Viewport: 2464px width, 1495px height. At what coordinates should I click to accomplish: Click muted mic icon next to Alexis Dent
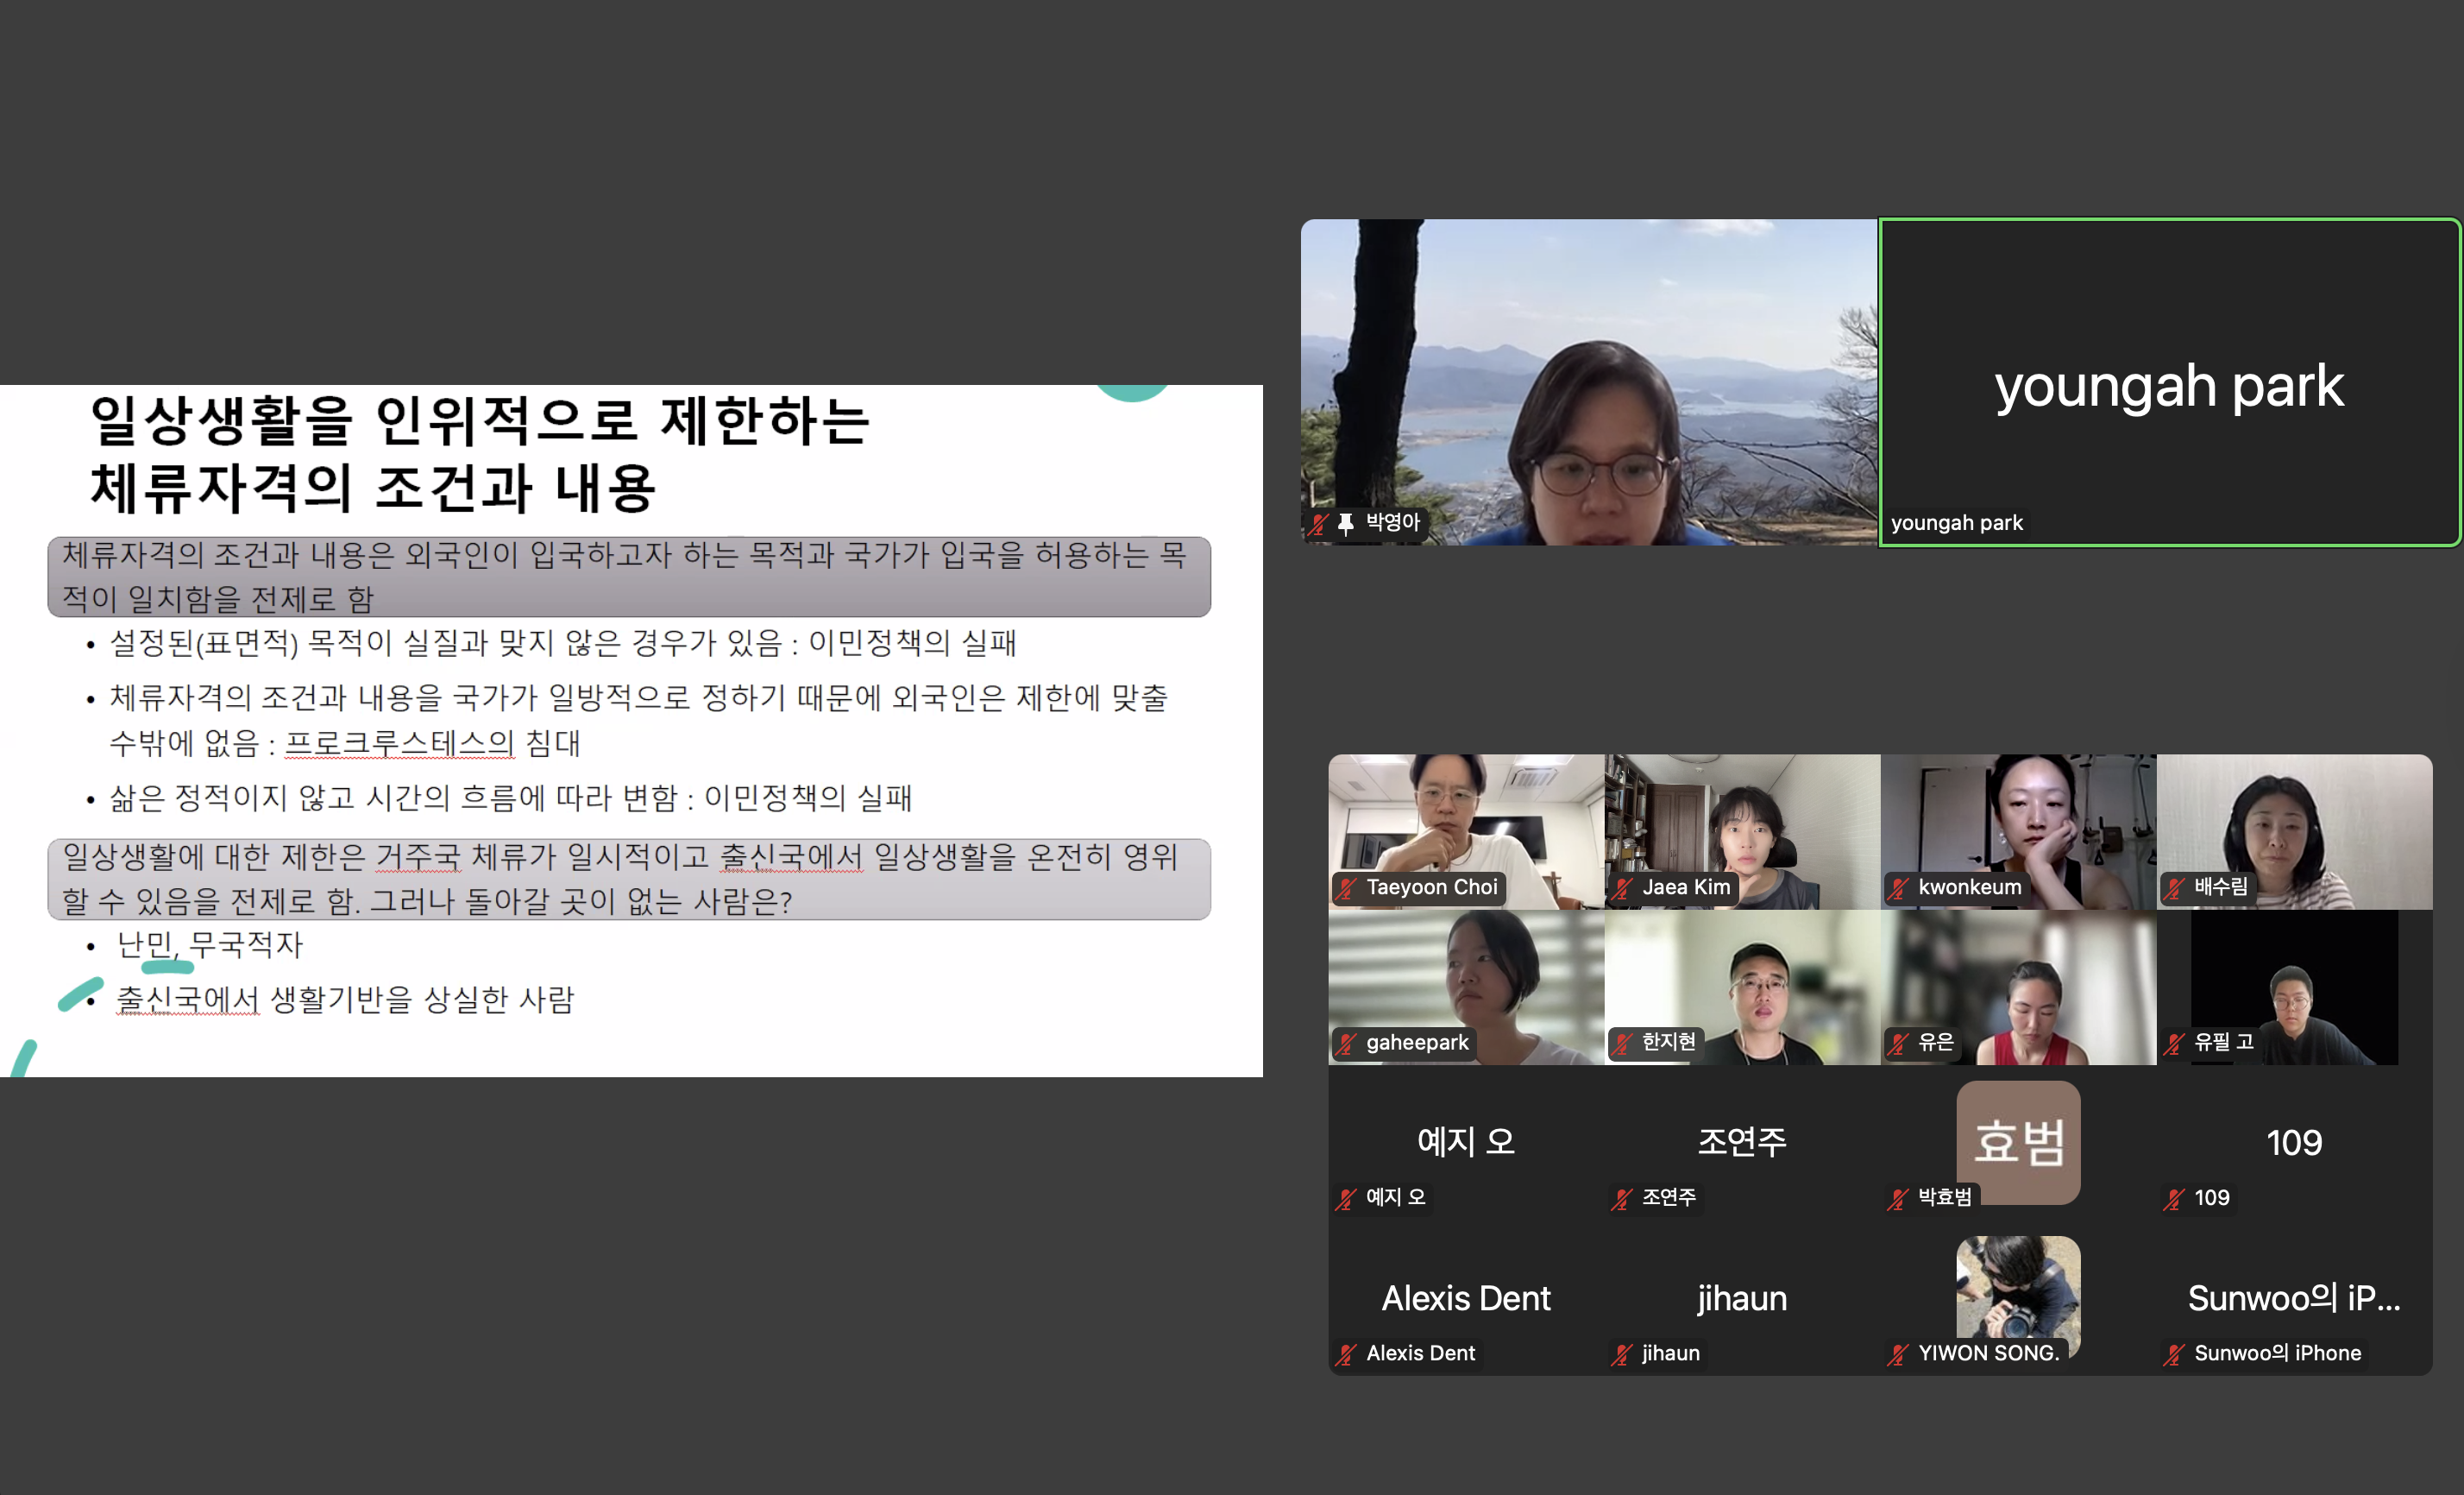[x=1346, y=1355]
